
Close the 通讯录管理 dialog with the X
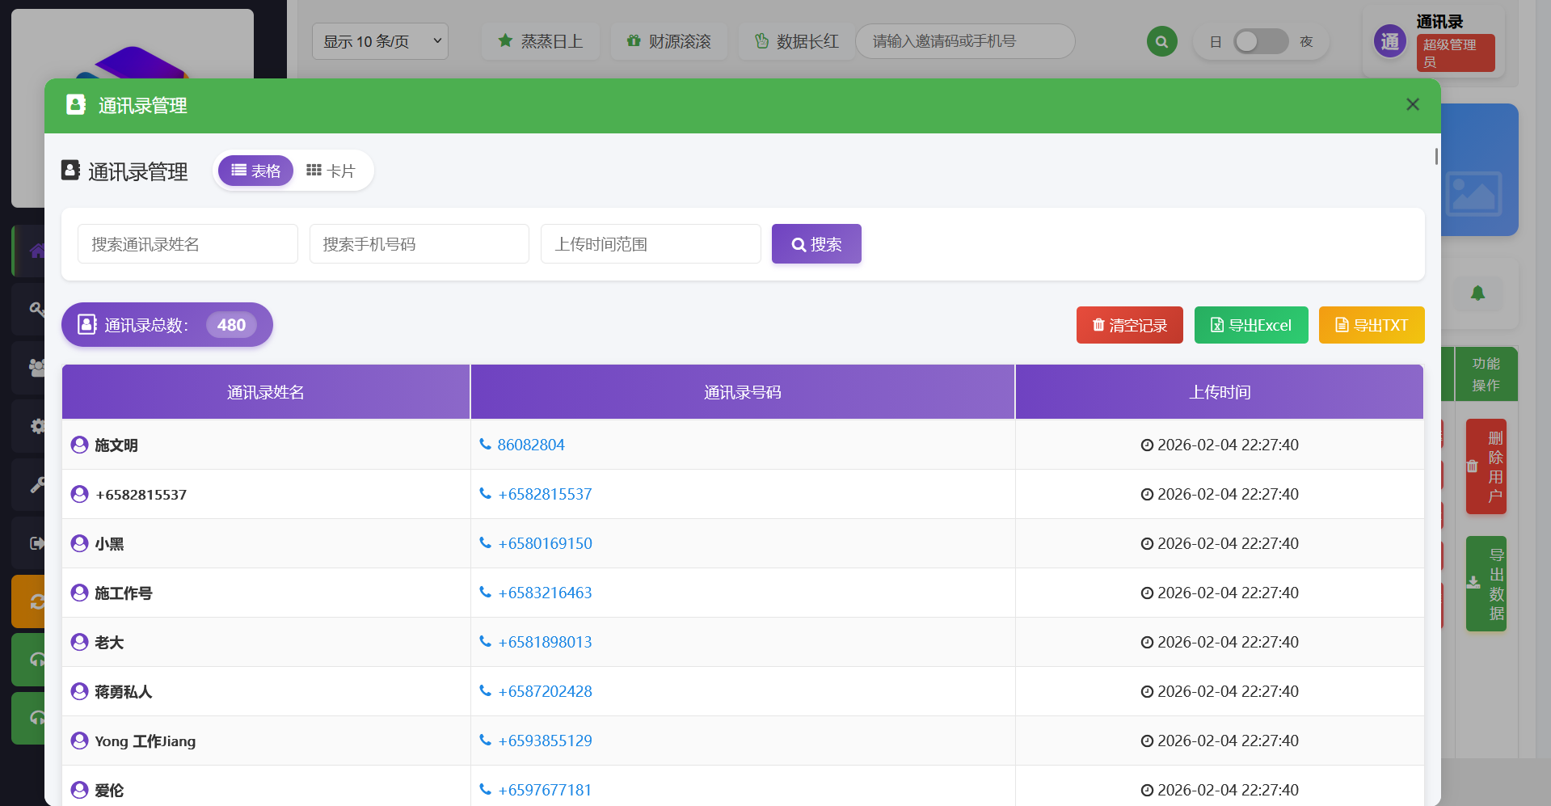point(1412,105)
